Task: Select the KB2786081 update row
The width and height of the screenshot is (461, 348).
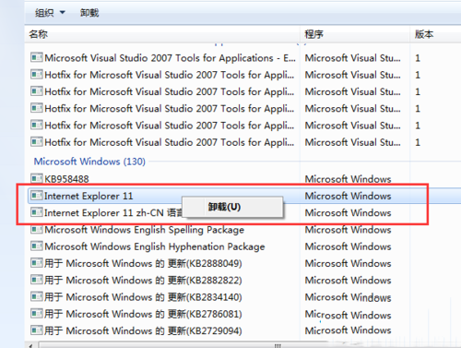Action: pos(242,314)
